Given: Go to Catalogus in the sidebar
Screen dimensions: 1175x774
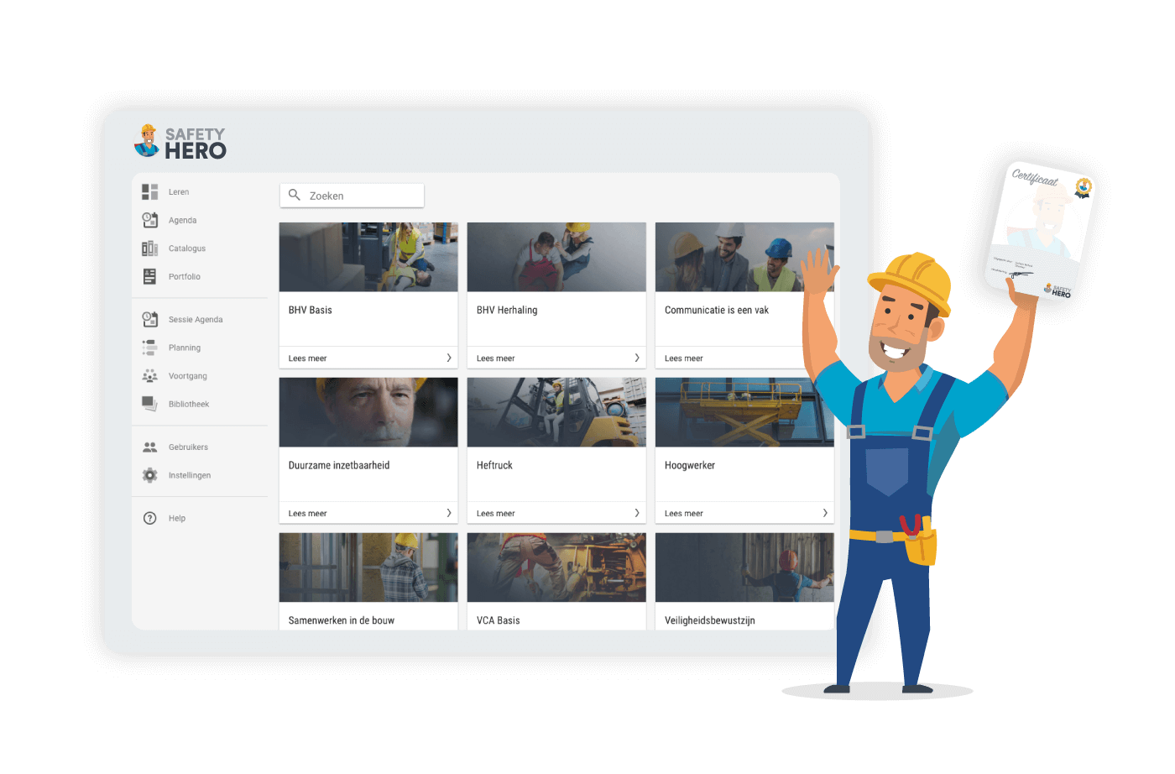Looking at the screenshot, I should pyautogui.click(x=187, y=248).
